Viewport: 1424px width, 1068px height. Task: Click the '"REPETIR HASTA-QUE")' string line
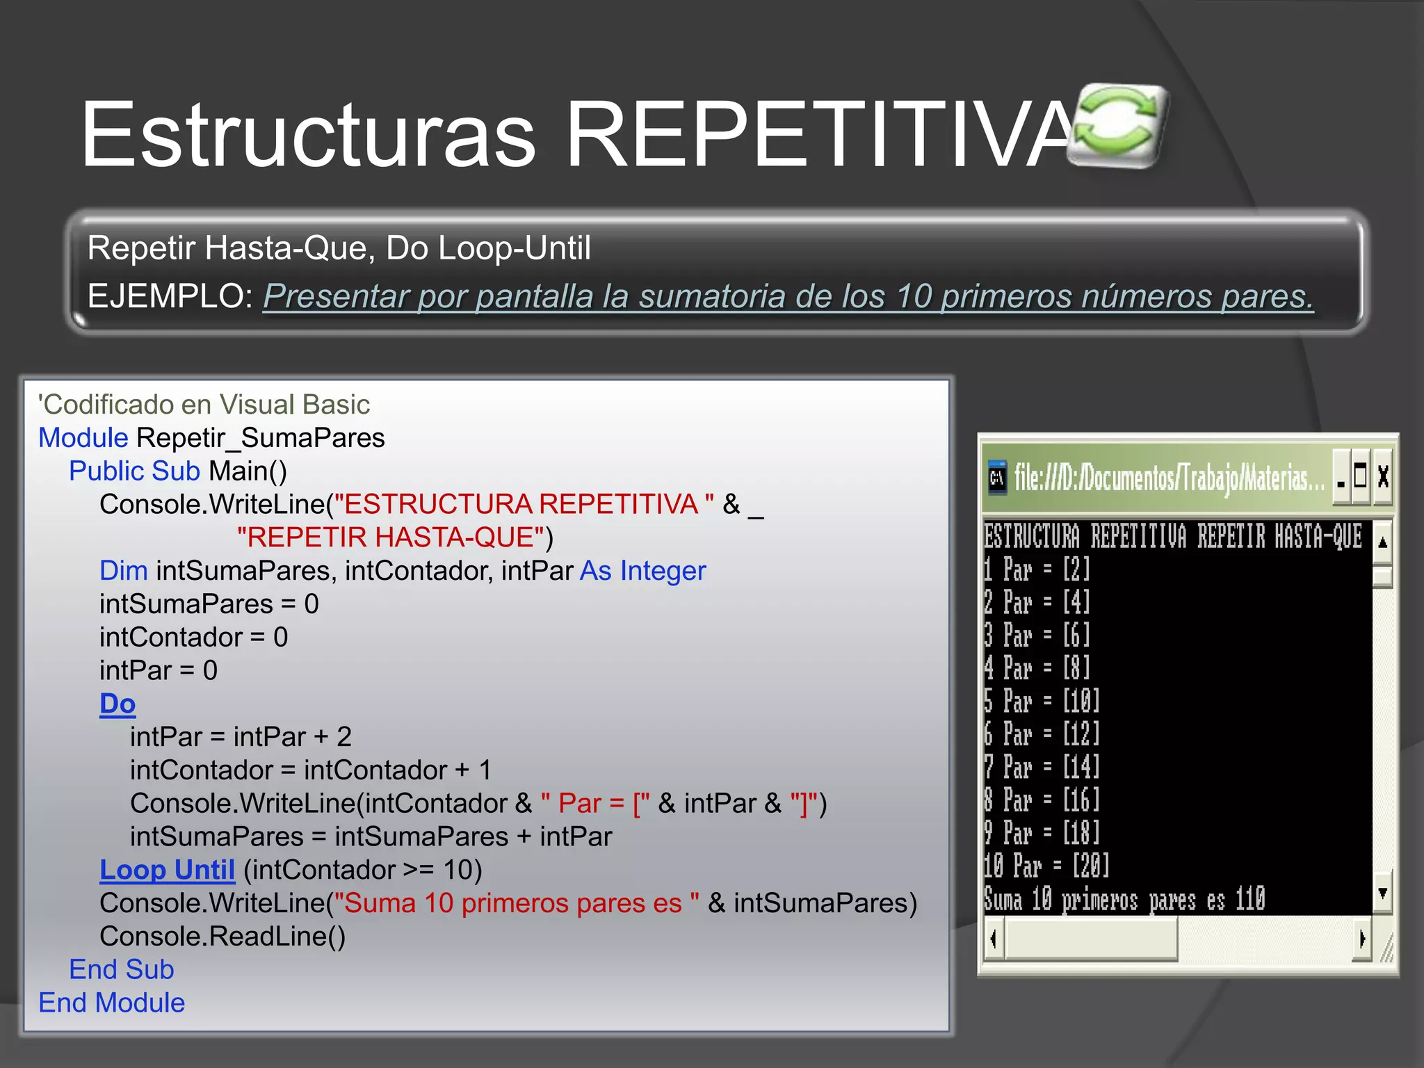click(395, 537)
